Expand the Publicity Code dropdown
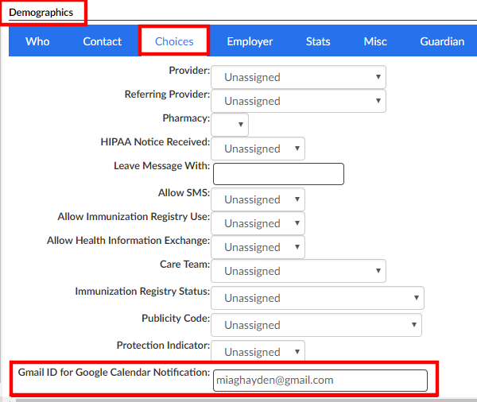Image resolution: width=477 pixels, height=402 pixels. (x=316, y=325)
